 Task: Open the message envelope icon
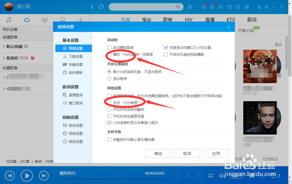pos(230,7)
